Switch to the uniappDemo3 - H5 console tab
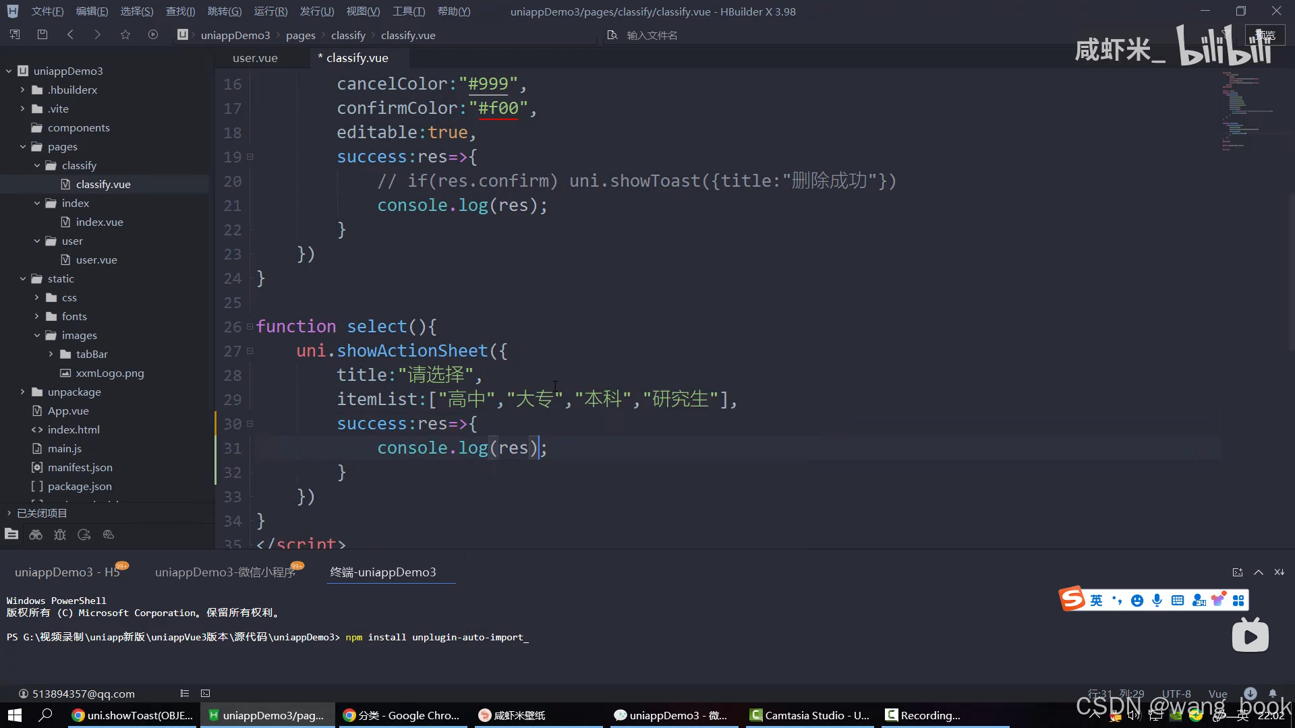The width and height of the screenshot is (1295, 728). [67, 572]
